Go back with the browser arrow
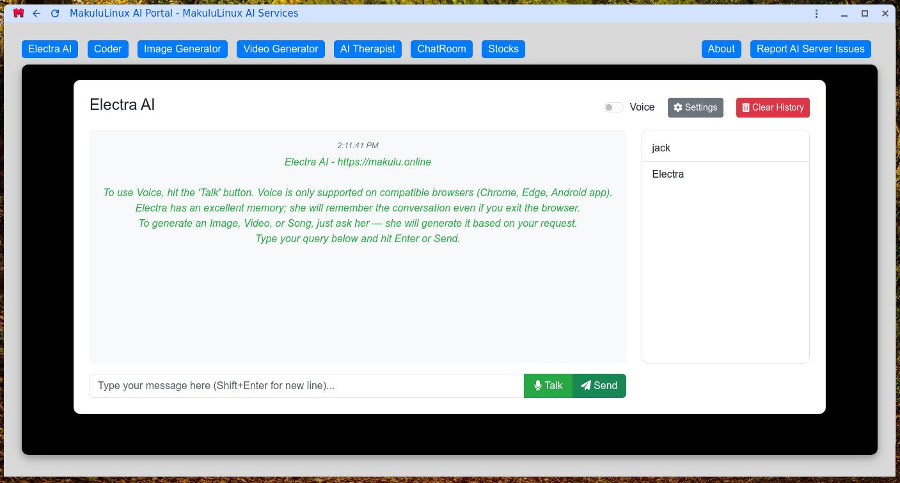Screen dimensions: 900x483 point(36,13)
